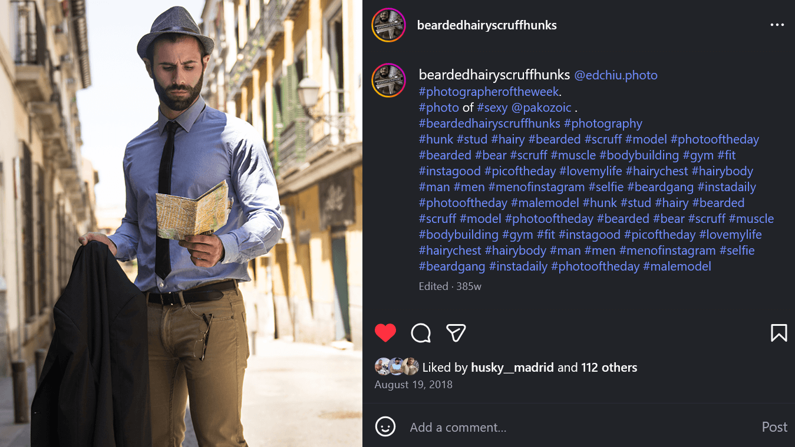Open #photographeroftheweek hashtag
This screenshot has height=447, width=795.
point(489,92)
